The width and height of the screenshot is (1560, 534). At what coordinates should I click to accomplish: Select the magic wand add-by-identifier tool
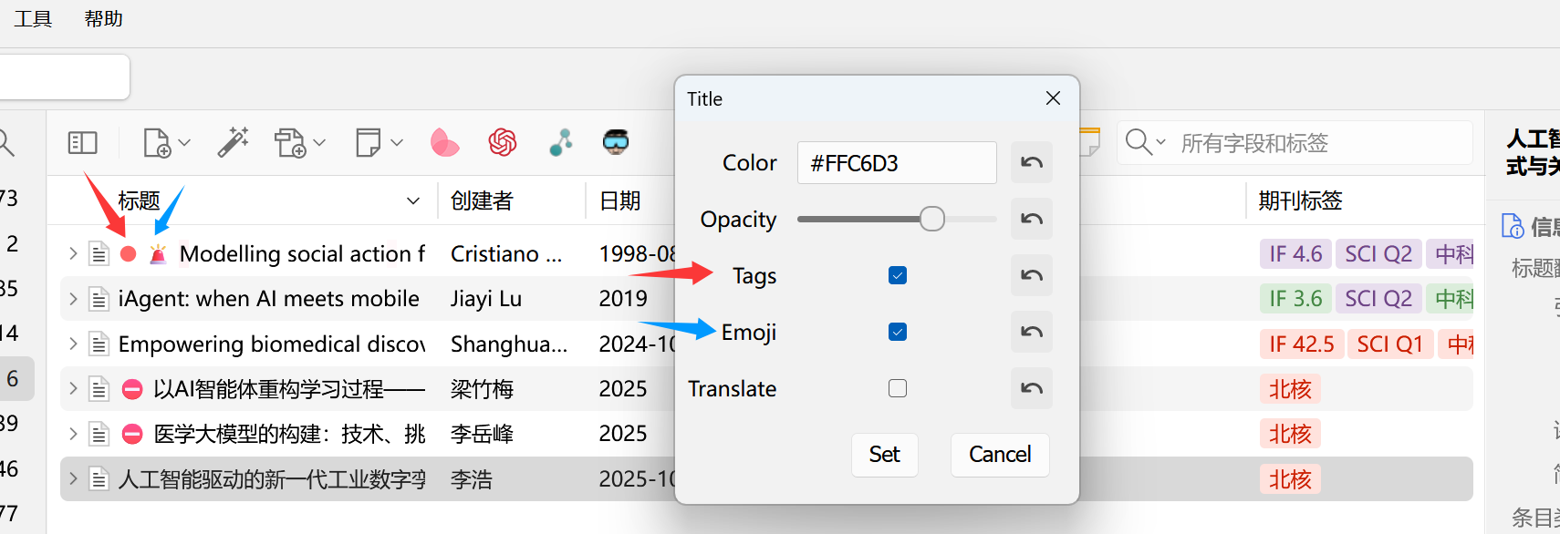coord(234,142)
